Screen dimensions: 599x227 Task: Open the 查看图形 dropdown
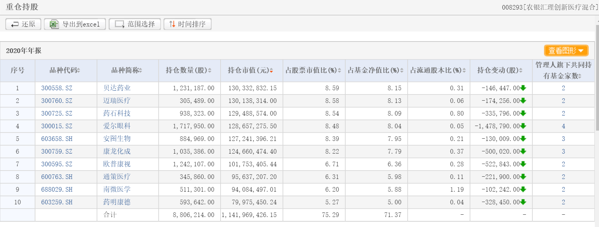point(566,50)
